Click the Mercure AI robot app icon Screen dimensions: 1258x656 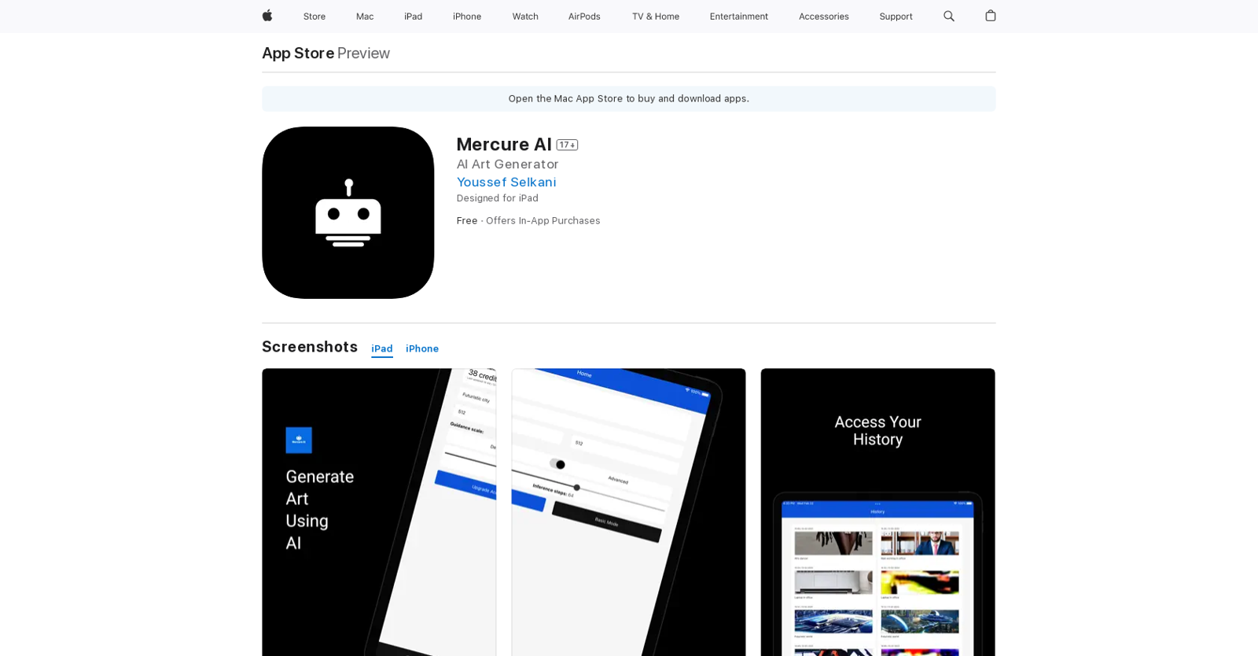click(x=348, y=212)
